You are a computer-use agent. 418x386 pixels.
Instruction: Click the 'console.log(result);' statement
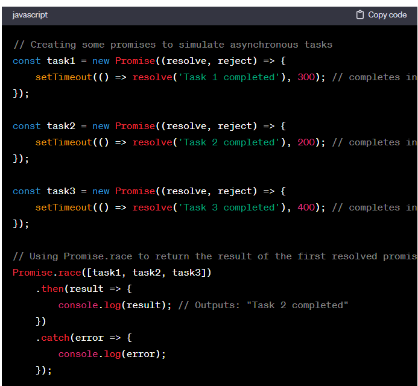115,305
